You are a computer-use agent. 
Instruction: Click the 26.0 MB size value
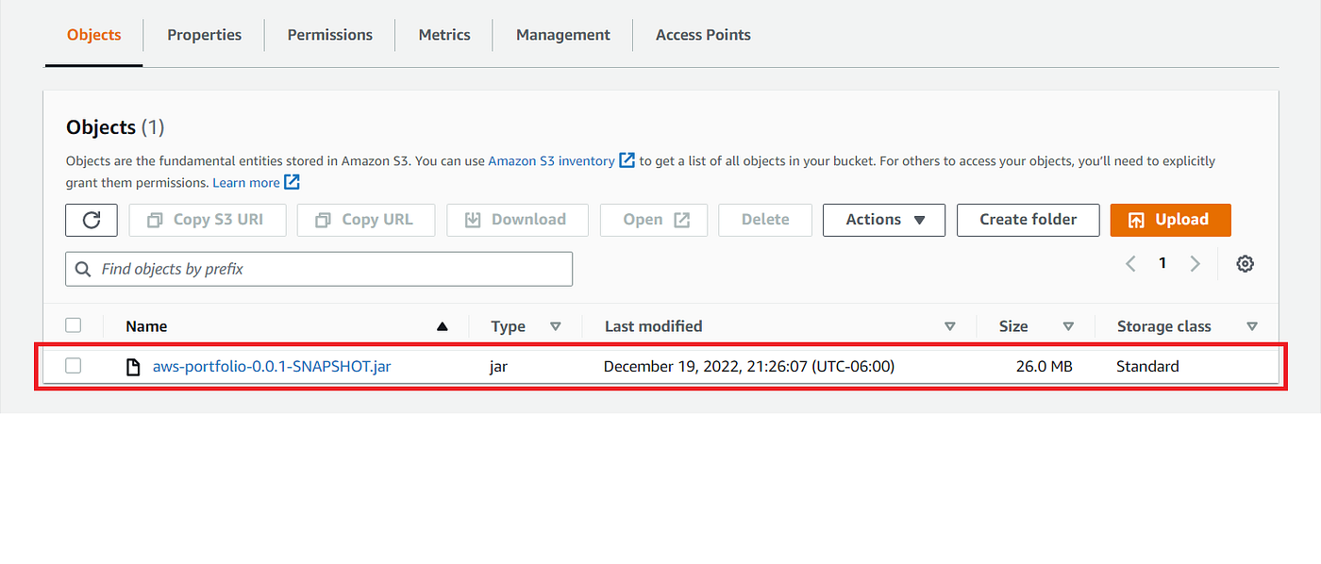point(1045,367)
